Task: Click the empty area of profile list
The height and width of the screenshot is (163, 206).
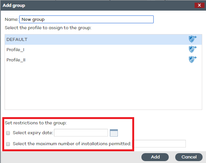Action: click(103, 87)
